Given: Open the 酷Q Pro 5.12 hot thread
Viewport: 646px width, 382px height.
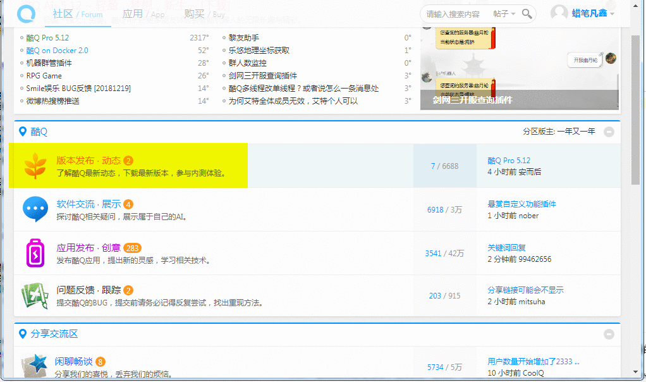Looking at the screenshot, I should (47, 37).
